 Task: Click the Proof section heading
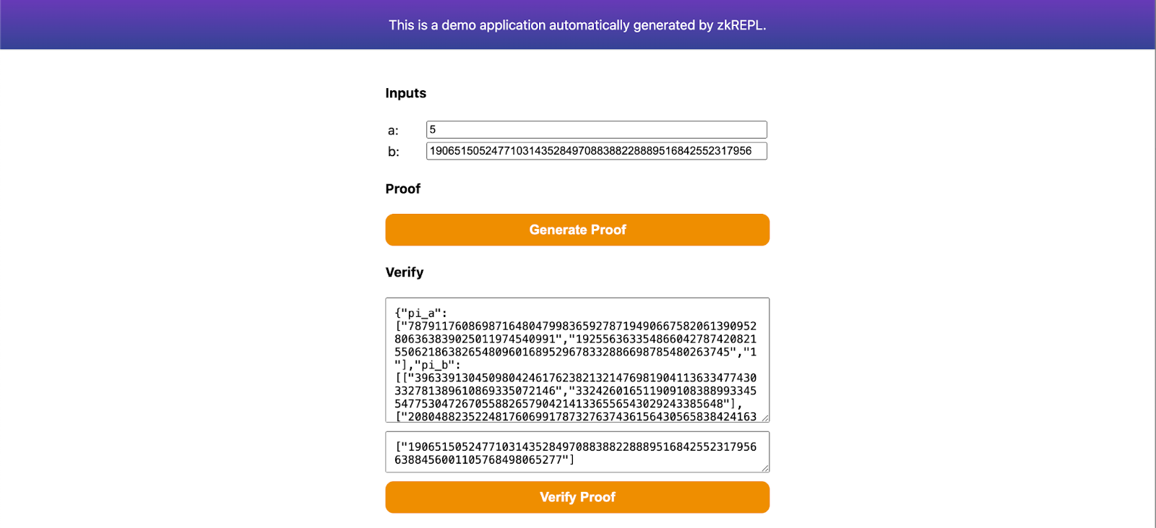point(402,189)
